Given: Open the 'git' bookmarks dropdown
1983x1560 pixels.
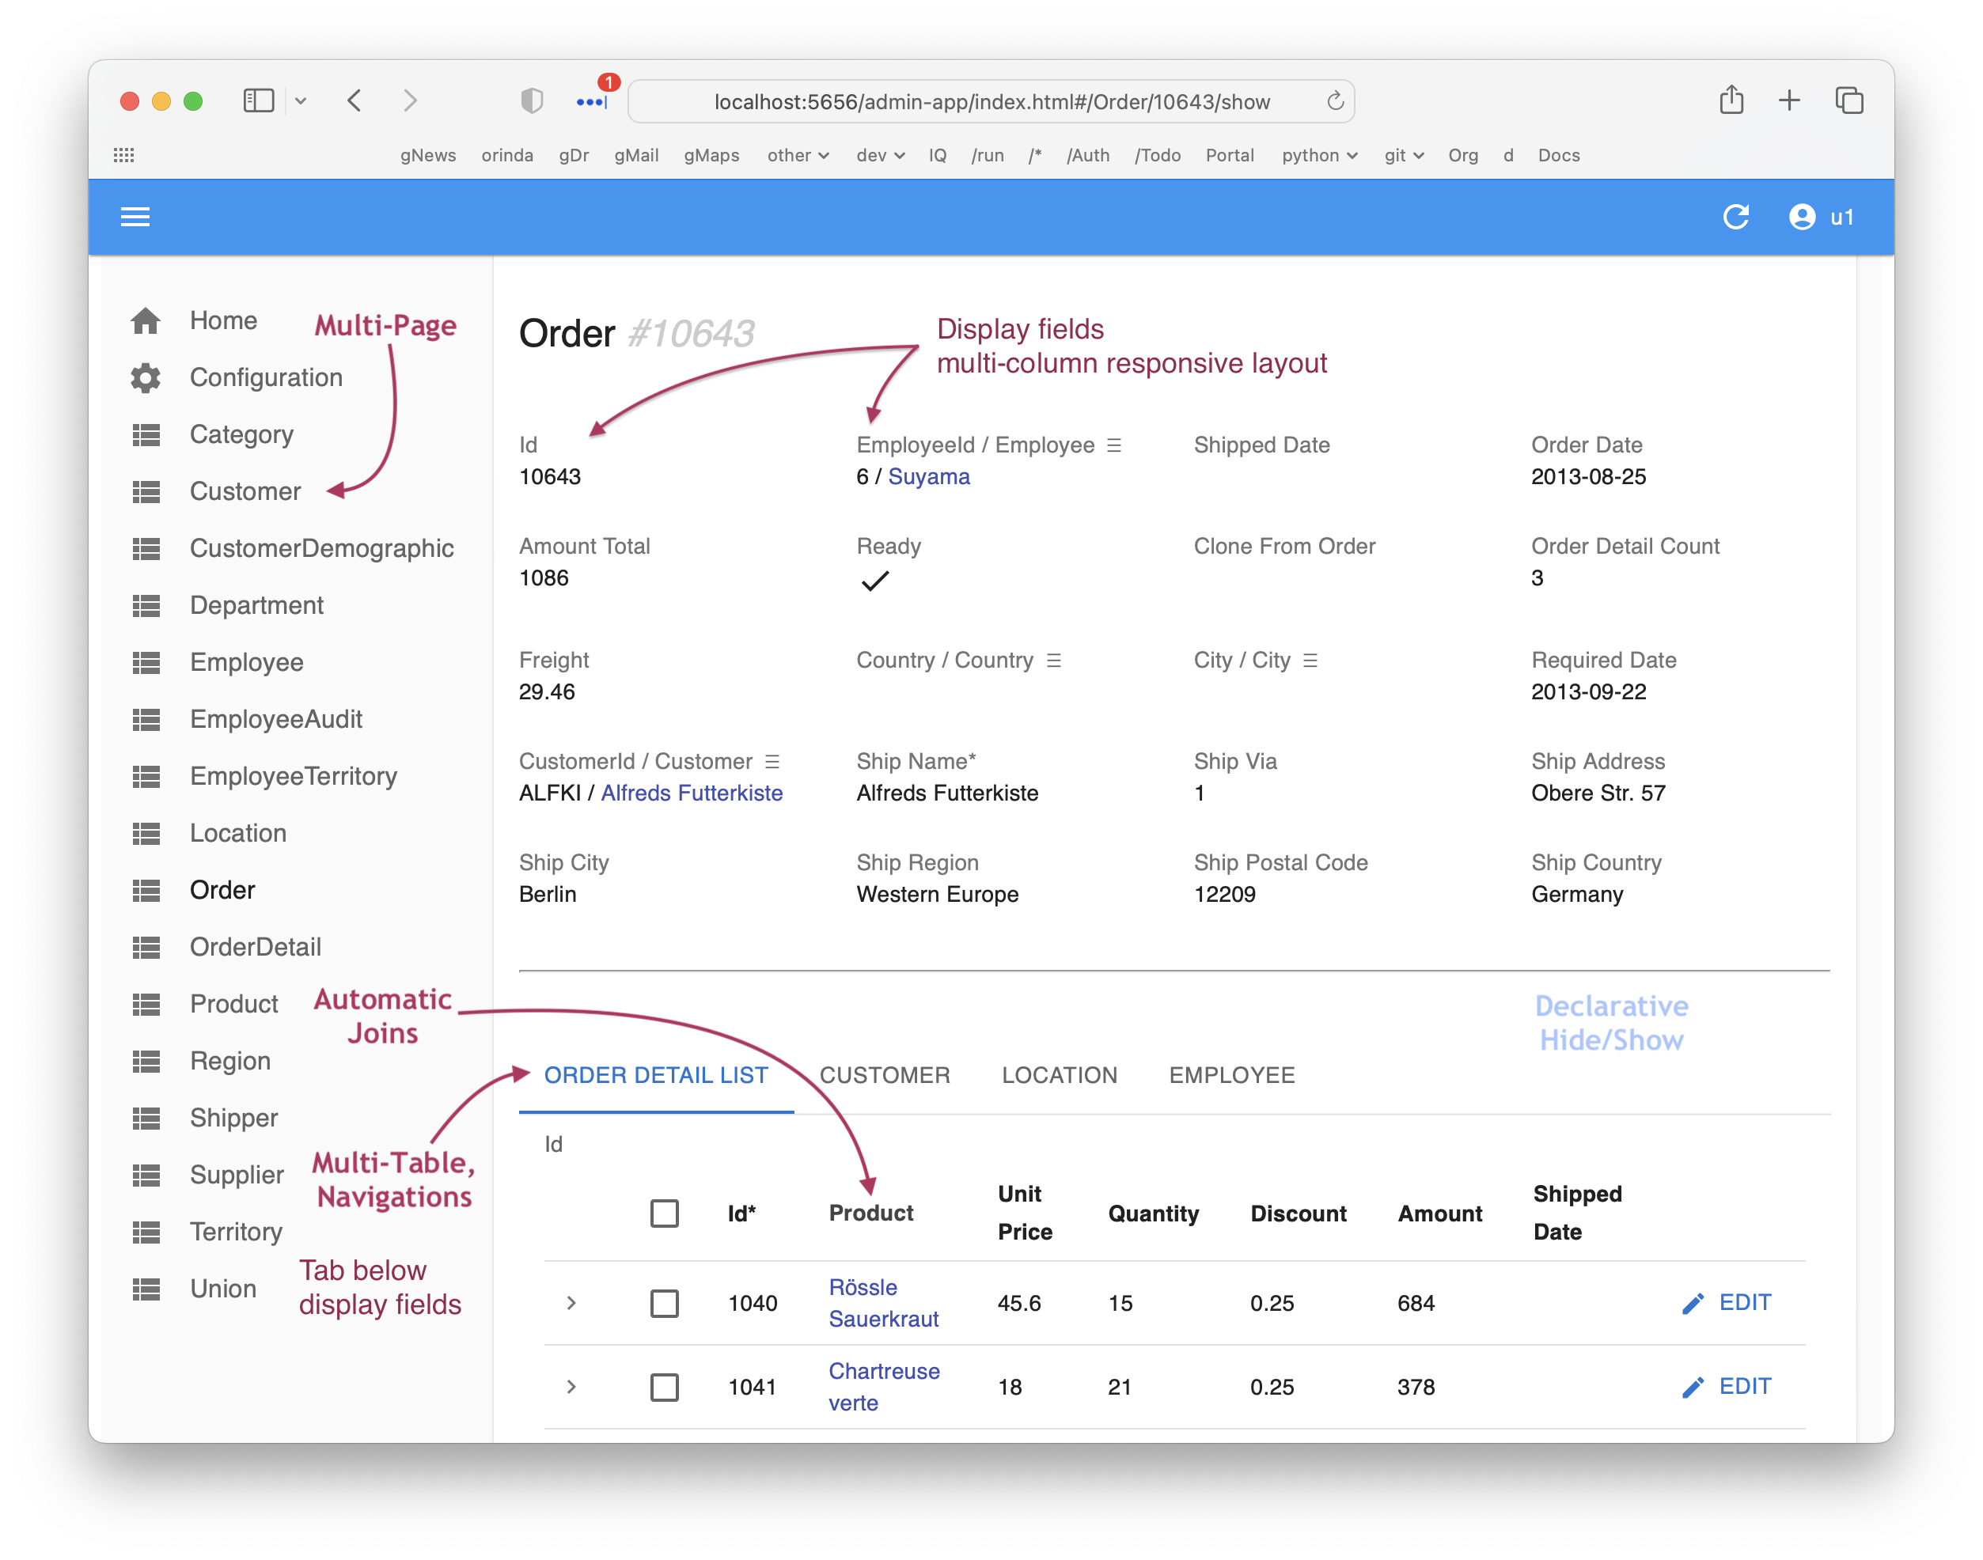Looking at the screenshot, I should [x=1403, y=155].
